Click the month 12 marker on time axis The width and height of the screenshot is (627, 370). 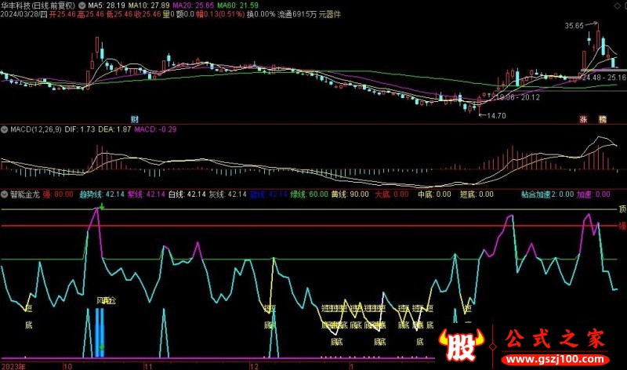tap(253, 365)
